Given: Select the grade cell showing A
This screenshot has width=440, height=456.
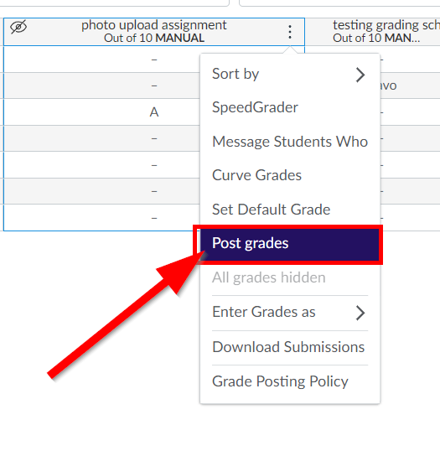Looking at the screenshot, I should [101, 112].
